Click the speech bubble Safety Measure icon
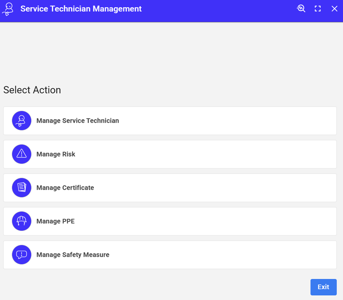 coord(22,255)
